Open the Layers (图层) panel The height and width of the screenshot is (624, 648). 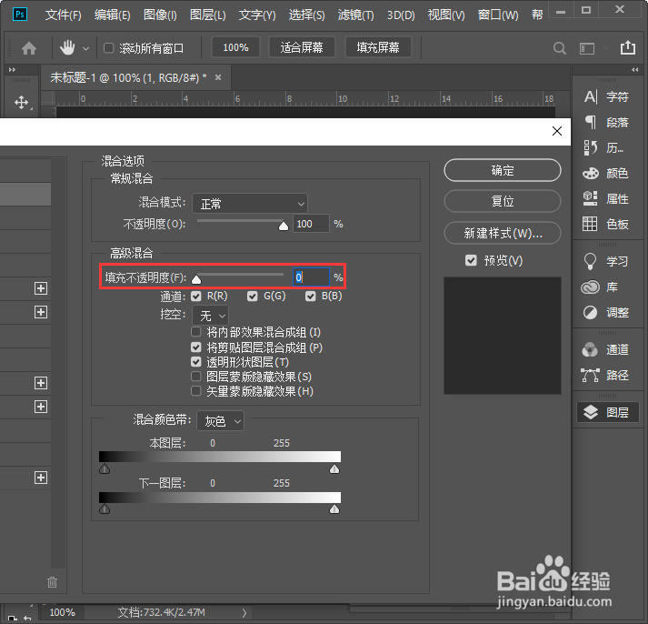[x=608, y=412]
